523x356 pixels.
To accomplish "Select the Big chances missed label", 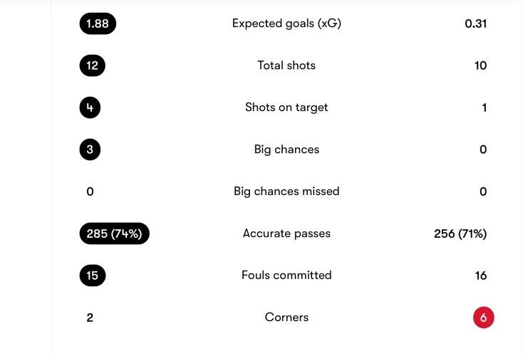I will click(286, 192).
